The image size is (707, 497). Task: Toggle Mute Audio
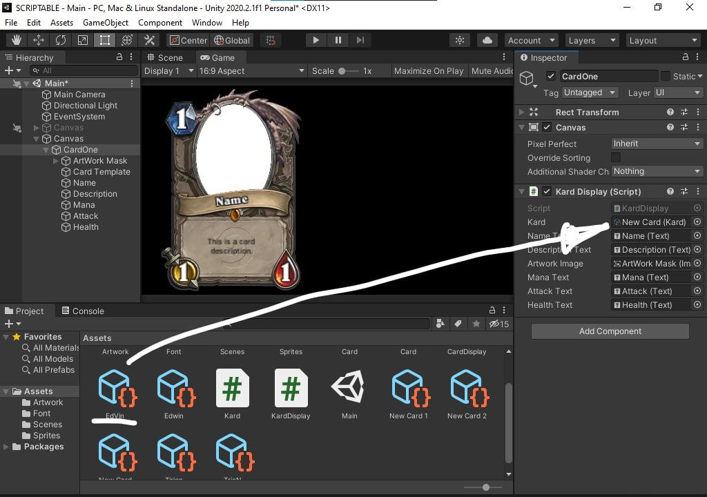tap(492, 71)
